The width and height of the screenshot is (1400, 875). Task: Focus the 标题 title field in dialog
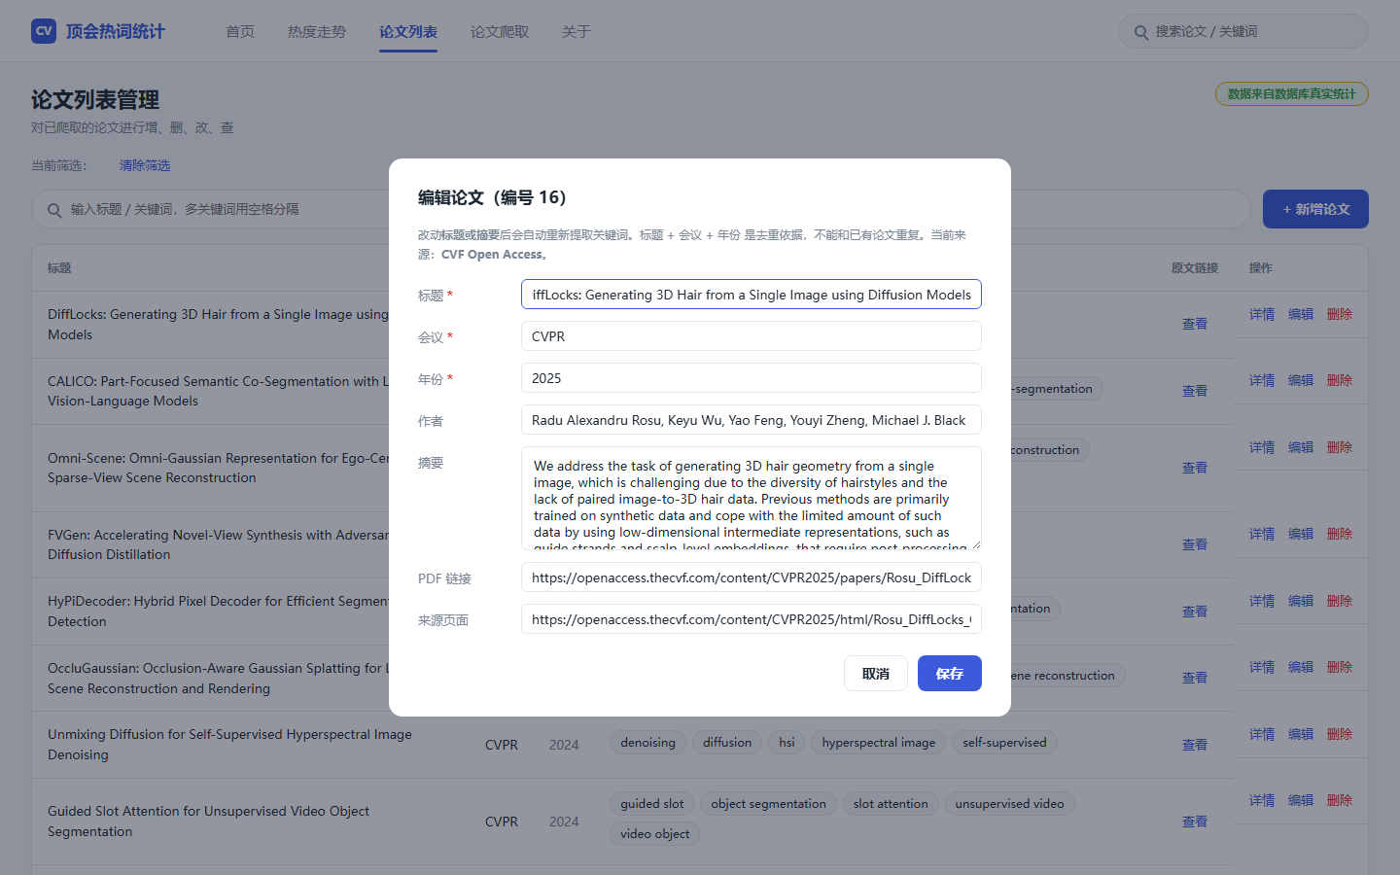click(x=752, y=295)
